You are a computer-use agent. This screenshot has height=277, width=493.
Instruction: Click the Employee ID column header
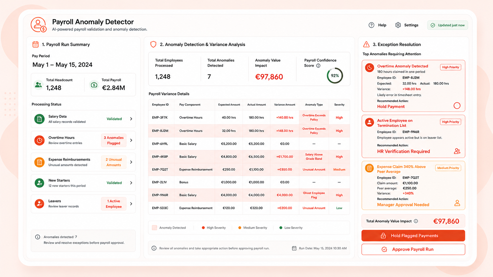click(x=160, y=105)
